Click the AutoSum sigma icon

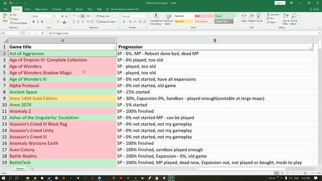[268, 15]
